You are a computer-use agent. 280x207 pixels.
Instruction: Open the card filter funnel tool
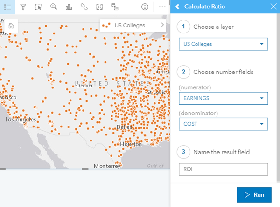[23, 7]
